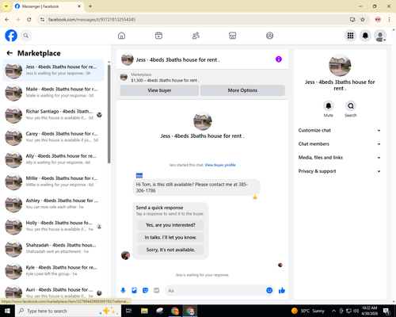Click the Messenger | Facebook browser tab
The image size is (396, 317).
pyautogui.click(x=48, y=6)
